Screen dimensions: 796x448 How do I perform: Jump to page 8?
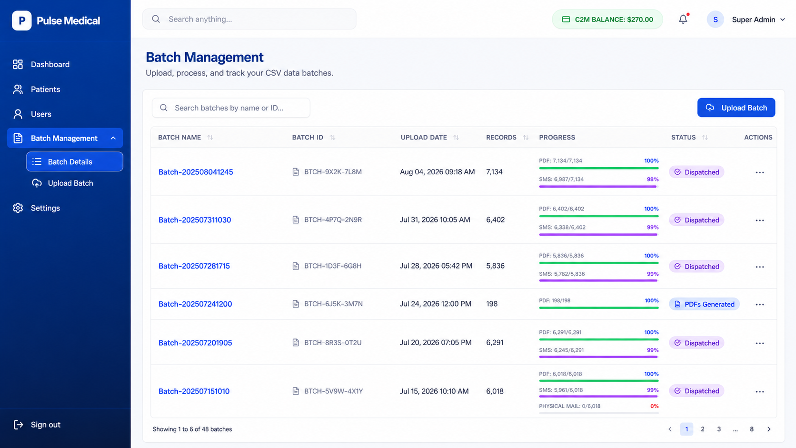click(752, 429)
